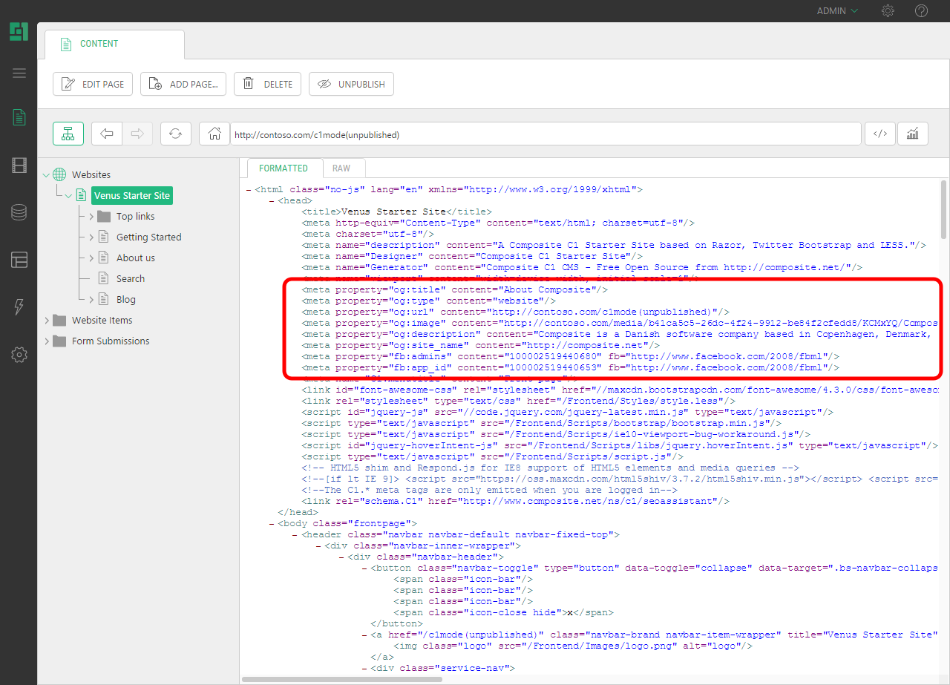Viewport: 950px width, 685px height.
Task: Click the back arrow navigation button
Action: [107, 134]
